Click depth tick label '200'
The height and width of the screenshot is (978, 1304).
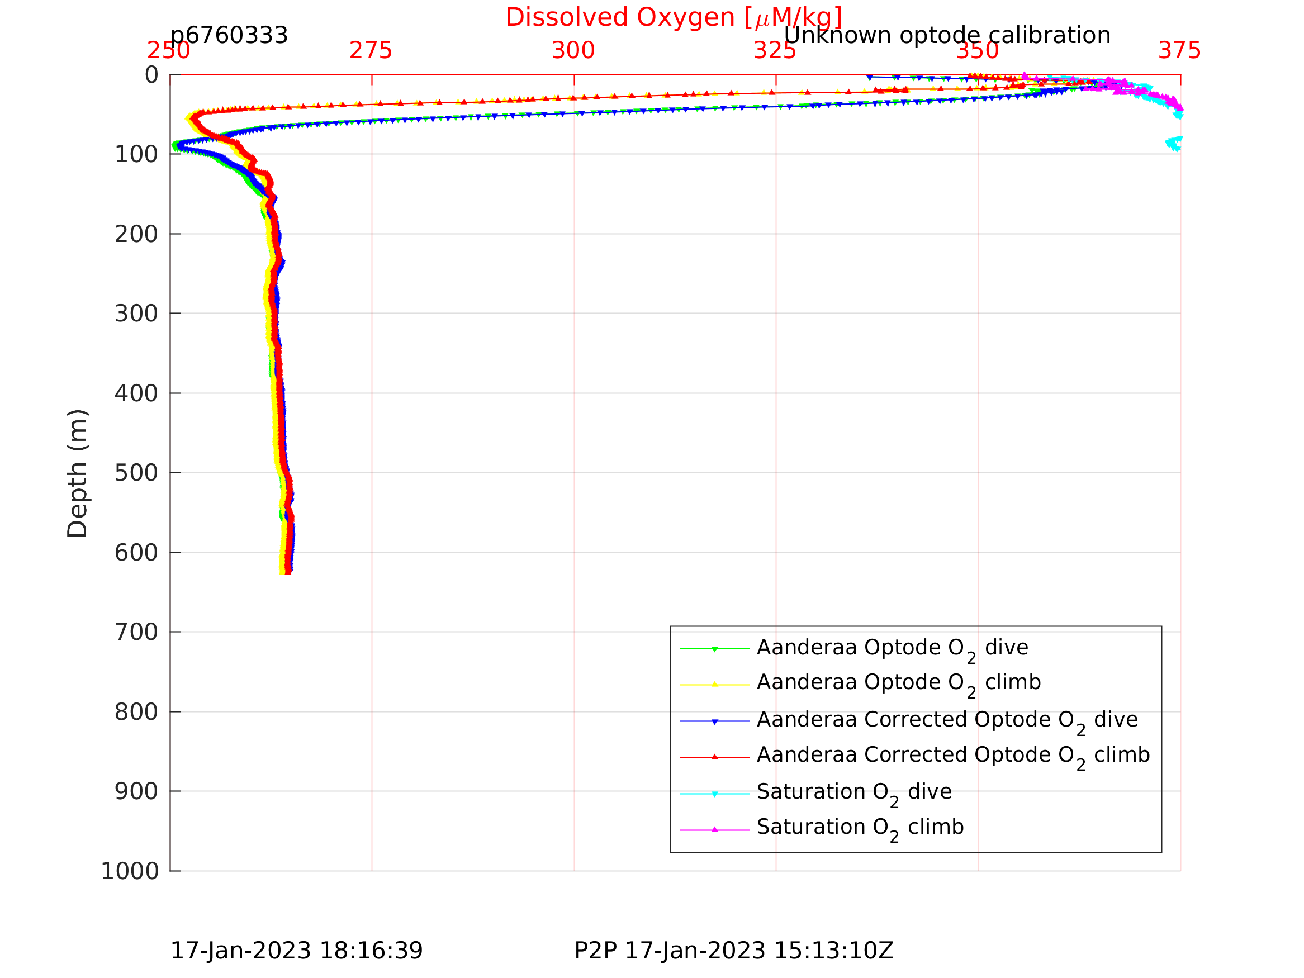136,234
